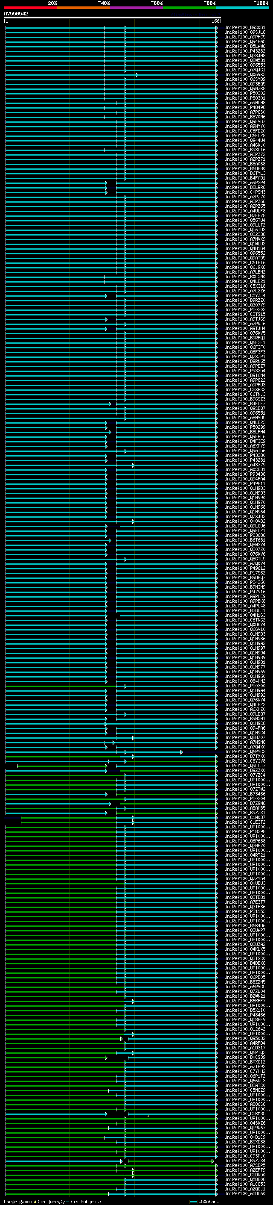Image resolution: width=273 pixels, height=1205 pixels.
Task: Click the =50char. scale legend
Action: pyautogui.click(x=204, y=1201)
